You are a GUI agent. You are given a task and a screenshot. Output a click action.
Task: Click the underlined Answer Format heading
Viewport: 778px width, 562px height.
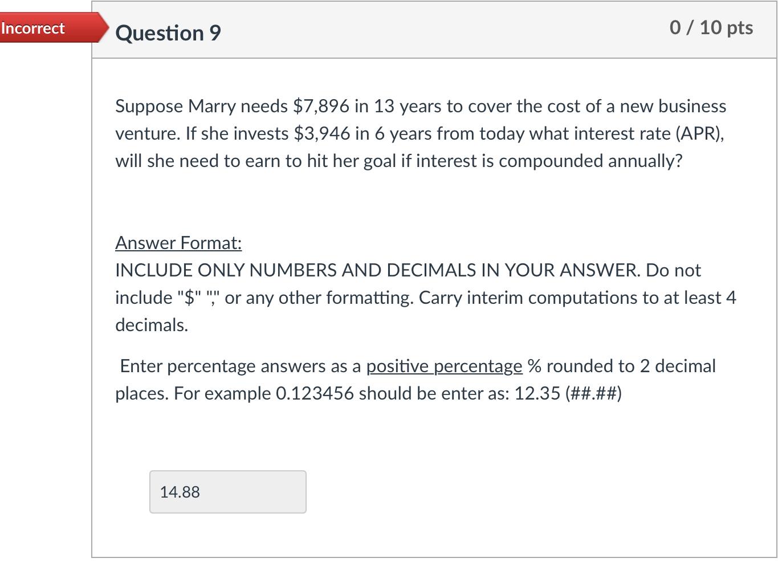click(x=178, y=243)
